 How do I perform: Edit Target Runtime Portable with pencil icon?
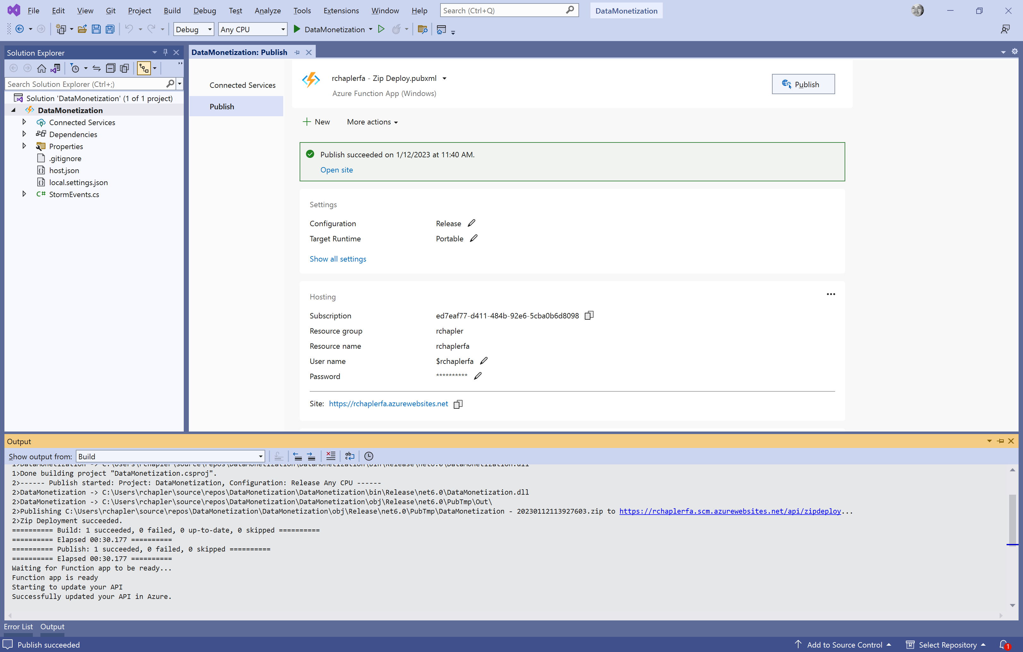(474, 238)
